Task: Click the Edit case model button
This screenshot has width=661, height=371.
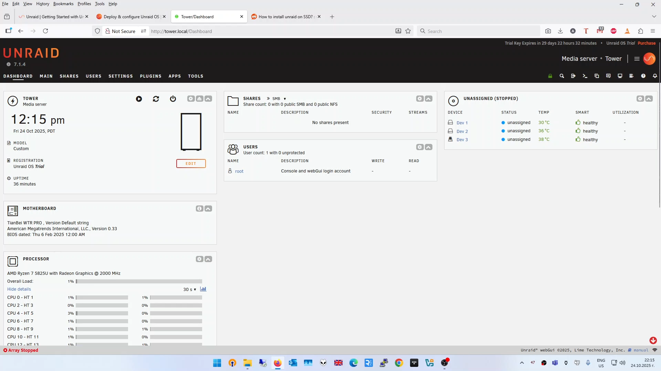Action: pyautogui.click(x=191, y=164)
